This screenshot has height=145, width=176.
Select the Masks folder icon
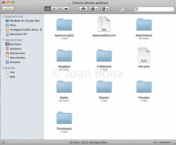pyautogui.click(x=64, y=87)
